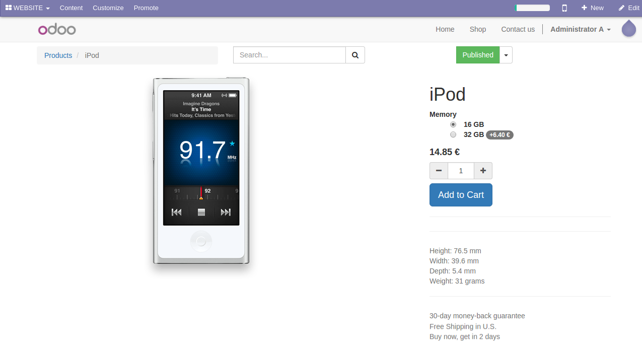Click the 30-day money-back guarantee text
Viewport: 642px width, 350px height.
coord(477,316)
